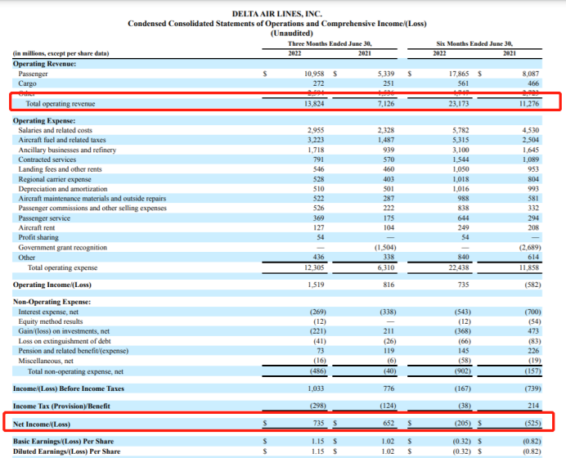The image size is (566, 458).
Task: Select the 'Six Months Ended June 30,' column header
Action: click(474, 43)
